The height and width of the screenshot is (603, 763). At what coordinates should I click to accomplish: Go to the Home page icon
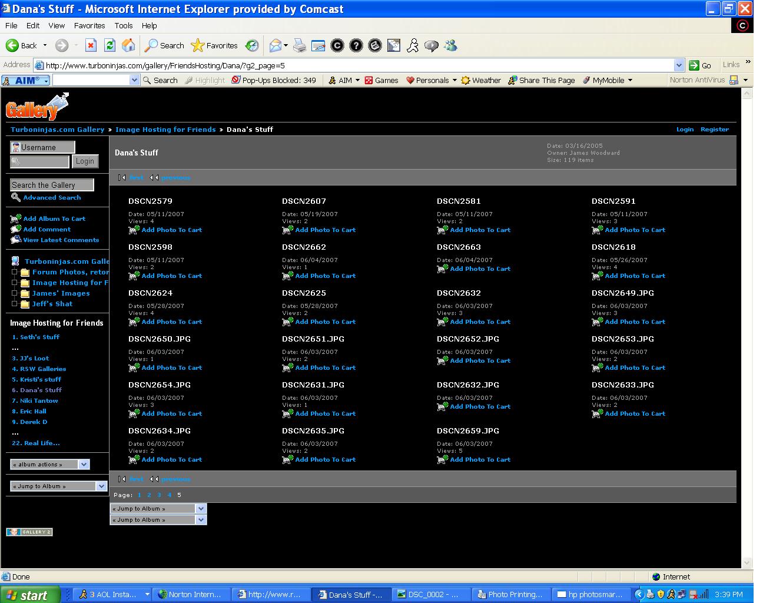(x=128, y=45)
